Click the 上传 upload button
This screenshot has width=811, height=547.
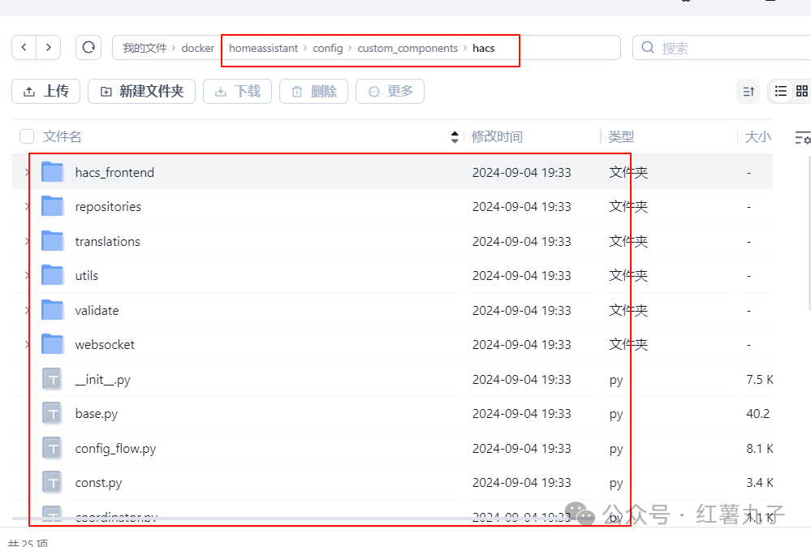pos(46,92)
